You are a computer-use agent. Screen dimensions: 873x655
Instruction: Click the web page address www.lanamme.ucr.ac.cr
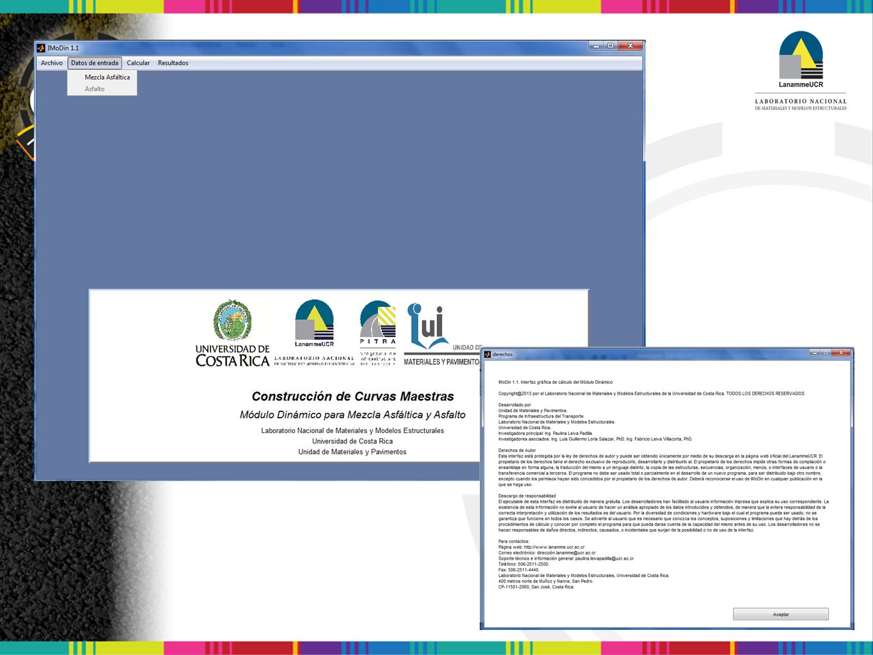click(554, 547)
